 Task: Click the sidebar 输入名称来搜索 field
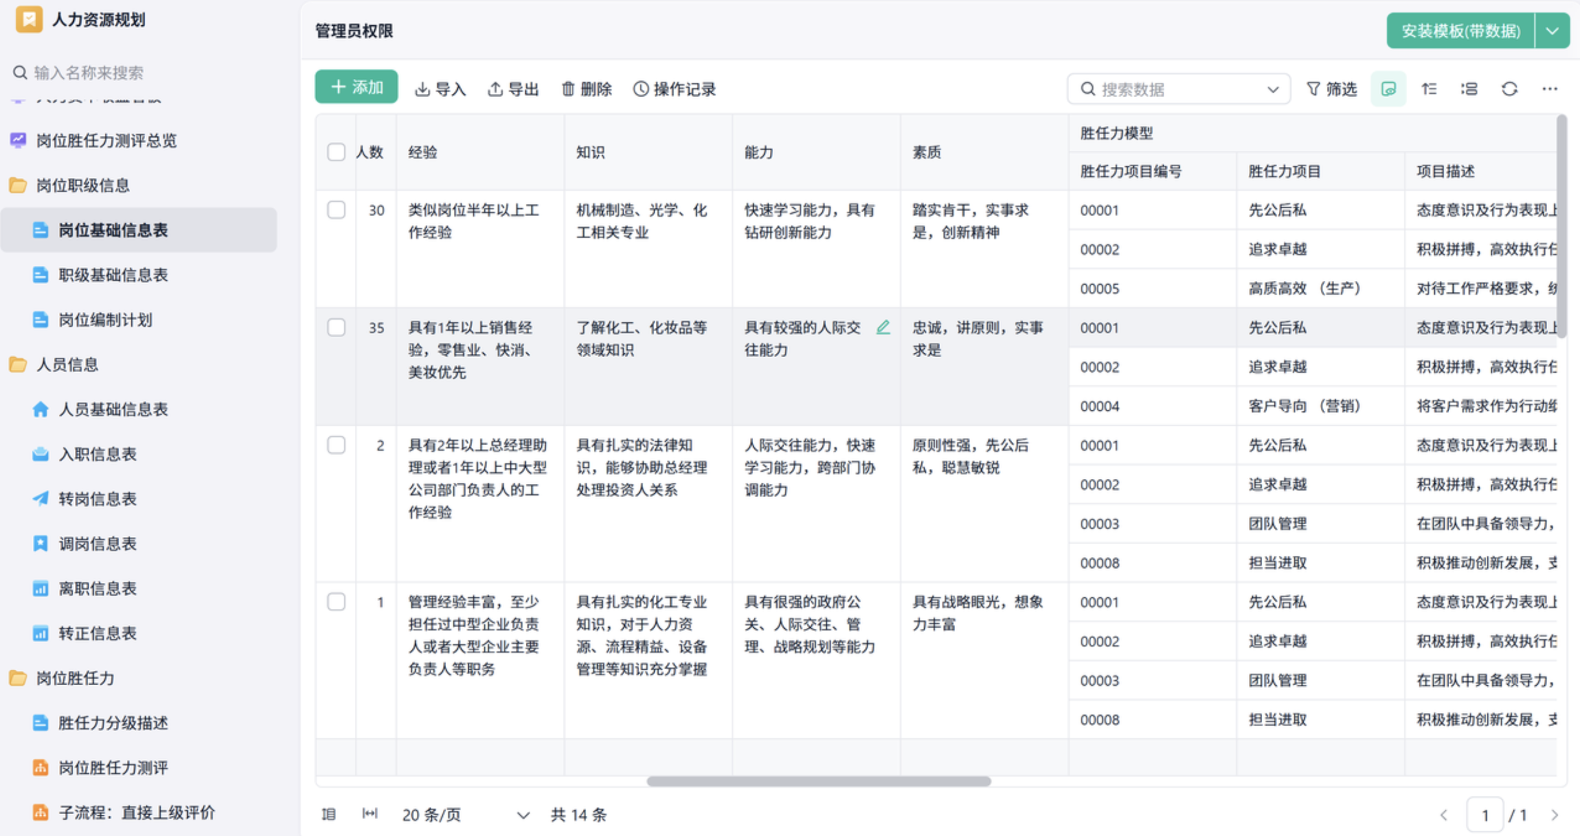pos(88,72)
